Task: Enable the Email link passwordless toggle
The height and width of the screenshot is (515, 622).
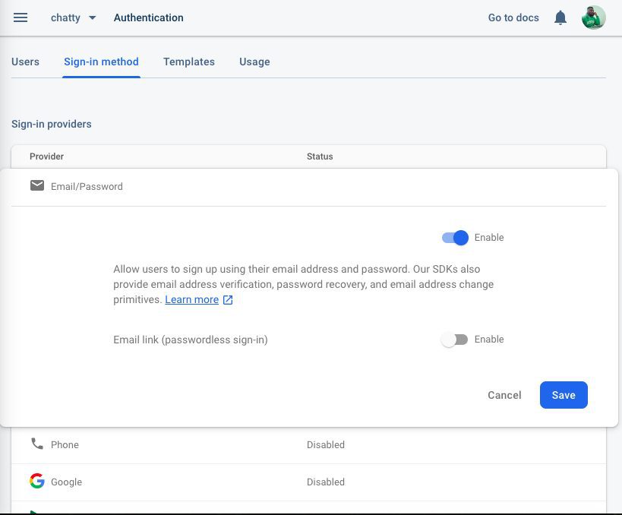Action: pos(455,340)
